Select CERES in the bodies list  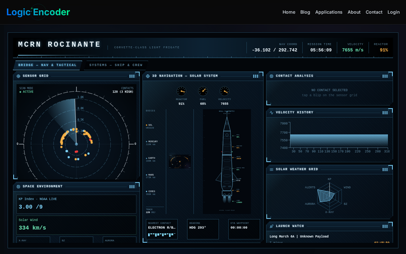(x=151, y=193)
